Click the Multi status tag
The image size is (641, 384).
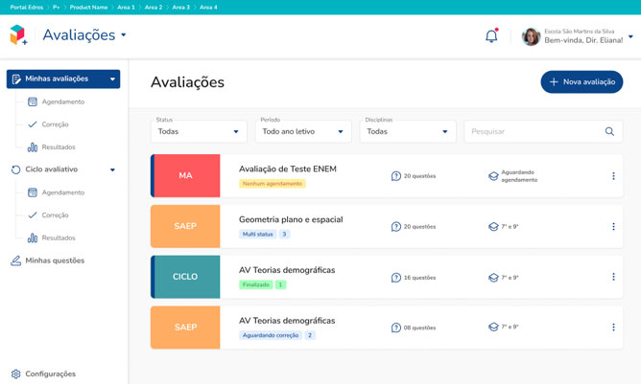pos(257,235)
